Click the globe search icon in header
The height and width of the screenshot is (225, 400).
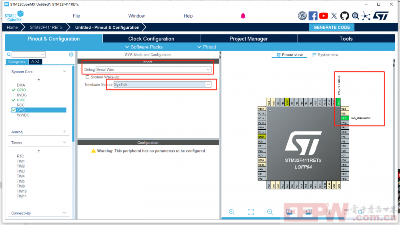pyautogui.click(x=355, y=16)
